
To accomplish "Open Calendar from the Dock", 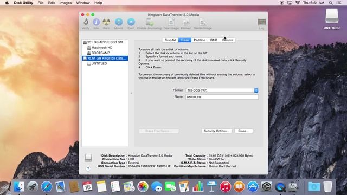I will (x=87, y=186).
